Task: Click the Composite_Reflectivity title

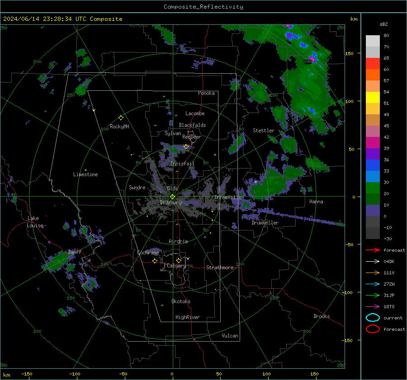Action: point(203,7)
